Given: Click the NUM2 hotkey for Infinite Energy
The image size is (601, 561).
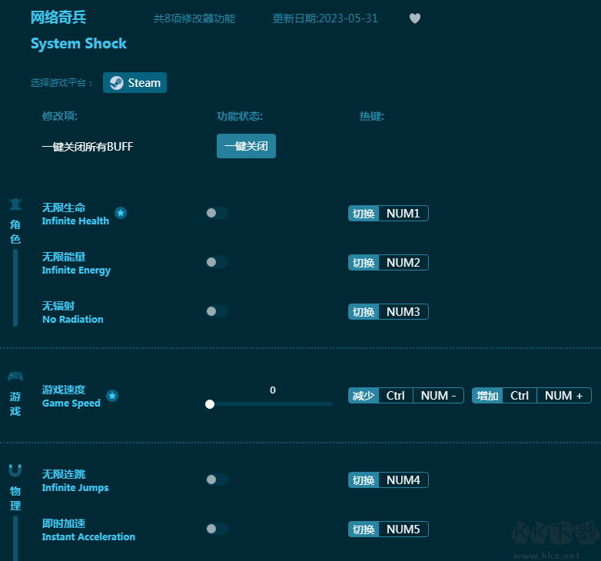Looking at the screenshot, I should (403, 263).
